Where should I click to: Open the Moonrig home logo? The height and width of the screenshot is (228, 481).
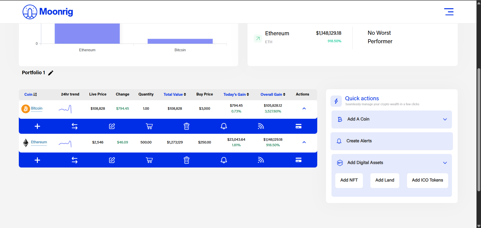(48, 12)
